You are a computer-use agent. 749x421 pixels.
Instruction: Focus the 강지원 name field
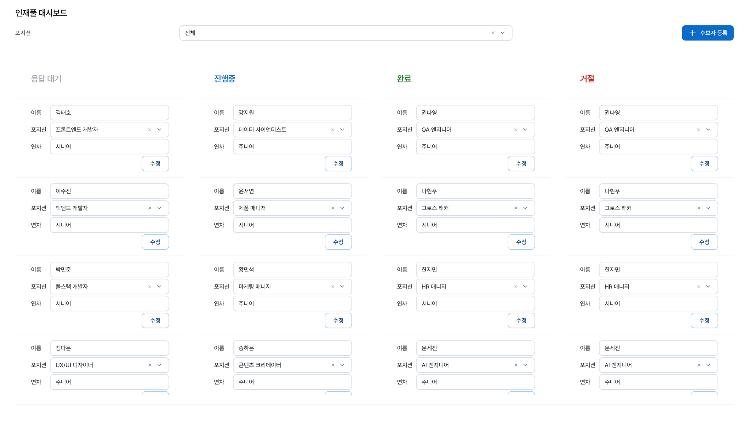[293, 113]
